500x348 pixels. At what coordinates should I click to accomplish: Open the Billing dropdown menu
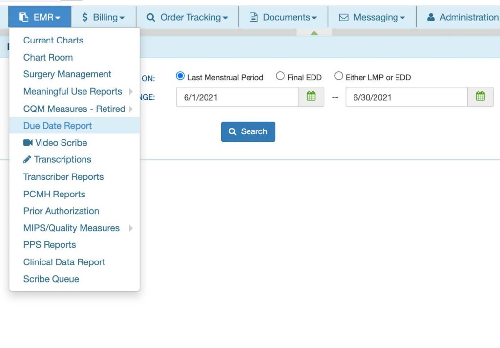[x=103, y=17]
